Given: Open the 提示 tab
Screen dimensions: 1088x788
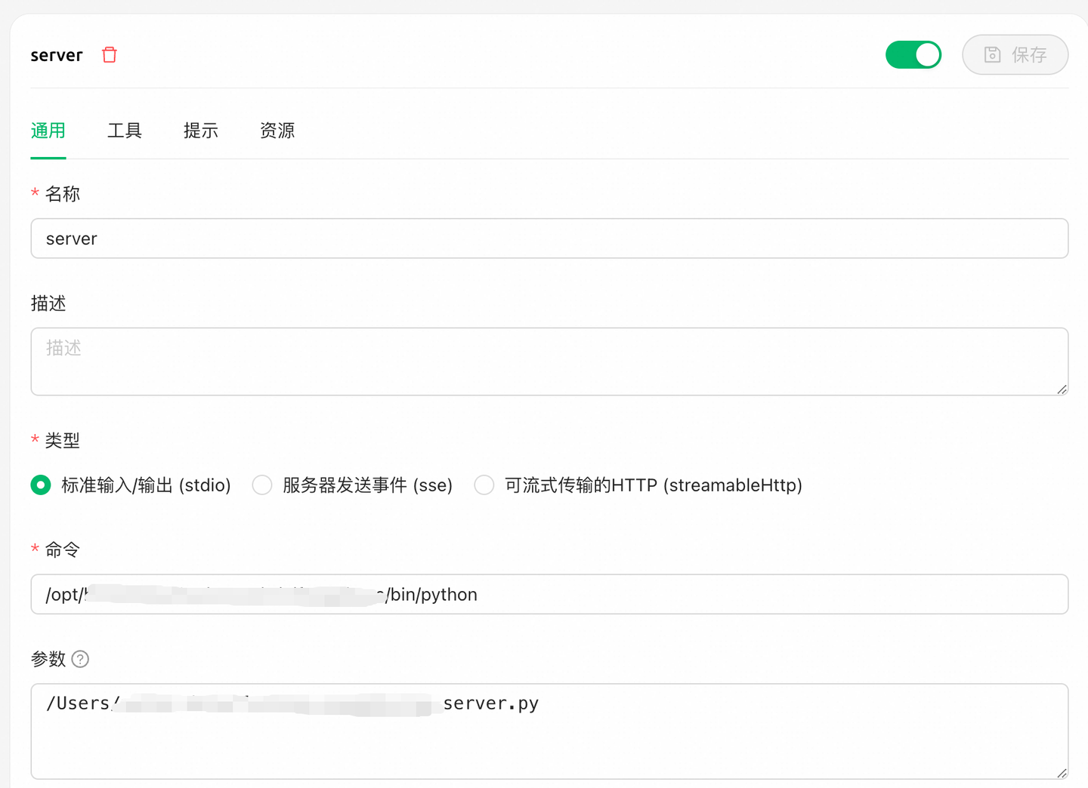Looking at the screenshot, I should click(200, 130).
